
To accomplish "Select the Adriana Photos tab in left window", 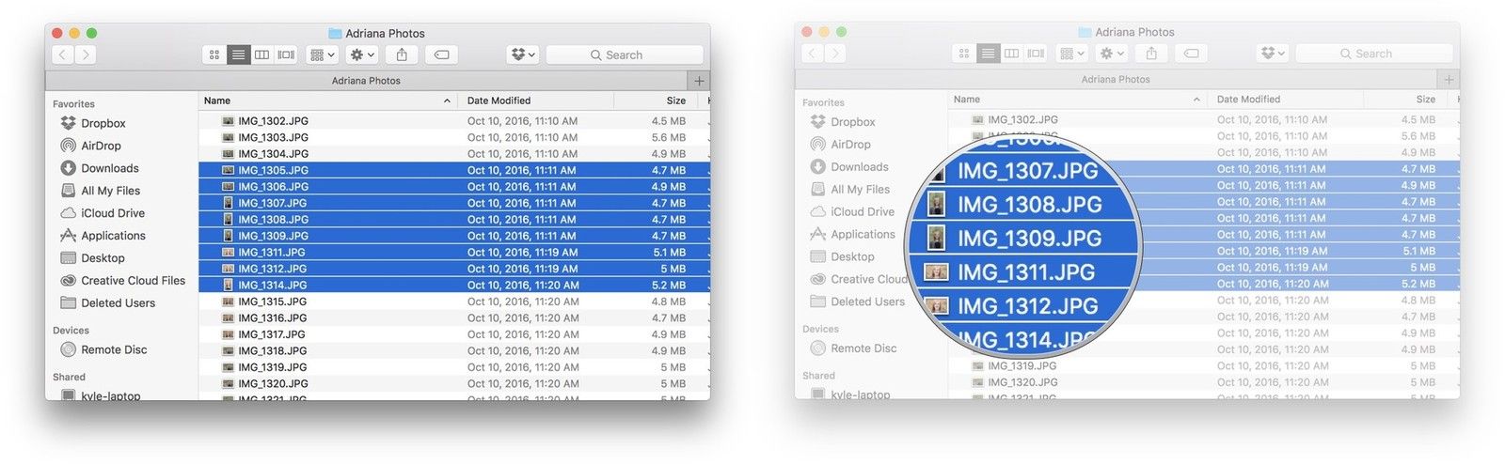I will point(366,81).
